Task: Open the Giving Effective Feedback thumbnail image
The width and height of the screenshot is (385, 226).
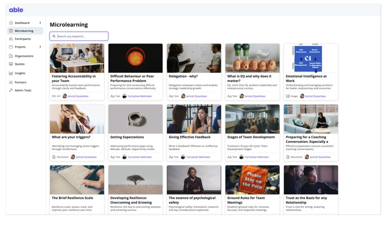Action: 194,118
